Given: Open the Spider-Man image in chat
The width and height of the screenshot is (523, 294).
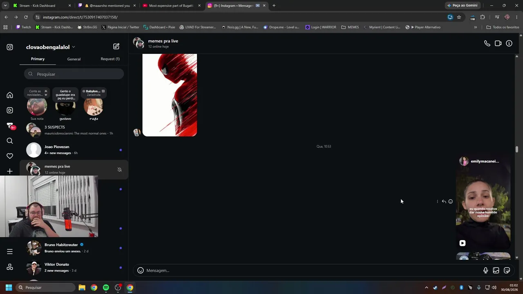Looking at the screenshot, I should (170, 95).
